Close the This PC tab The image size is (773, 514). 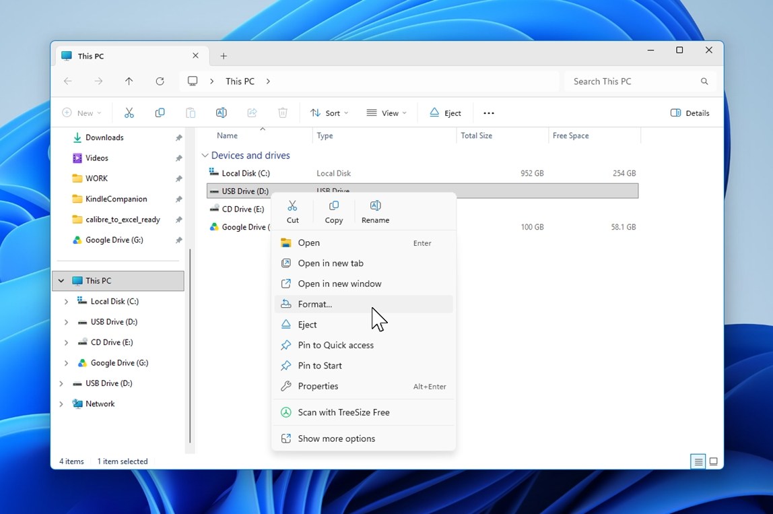pos(195,56)
